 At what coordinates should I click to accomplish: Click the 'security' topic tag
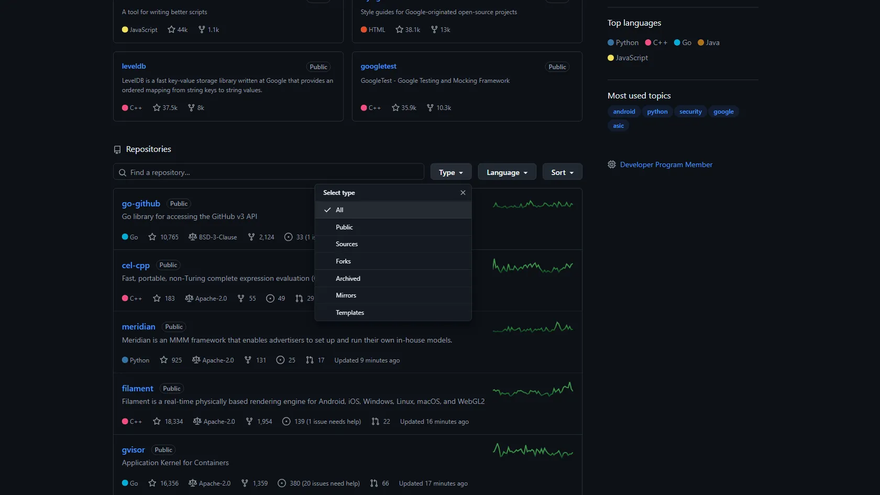[690, 112]
